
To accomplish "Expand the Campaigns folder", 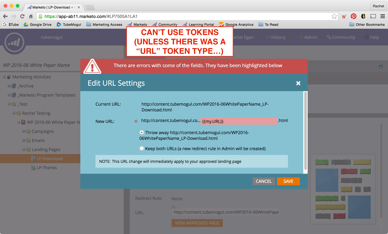I will pyautogui.click(x=23, y=131).
